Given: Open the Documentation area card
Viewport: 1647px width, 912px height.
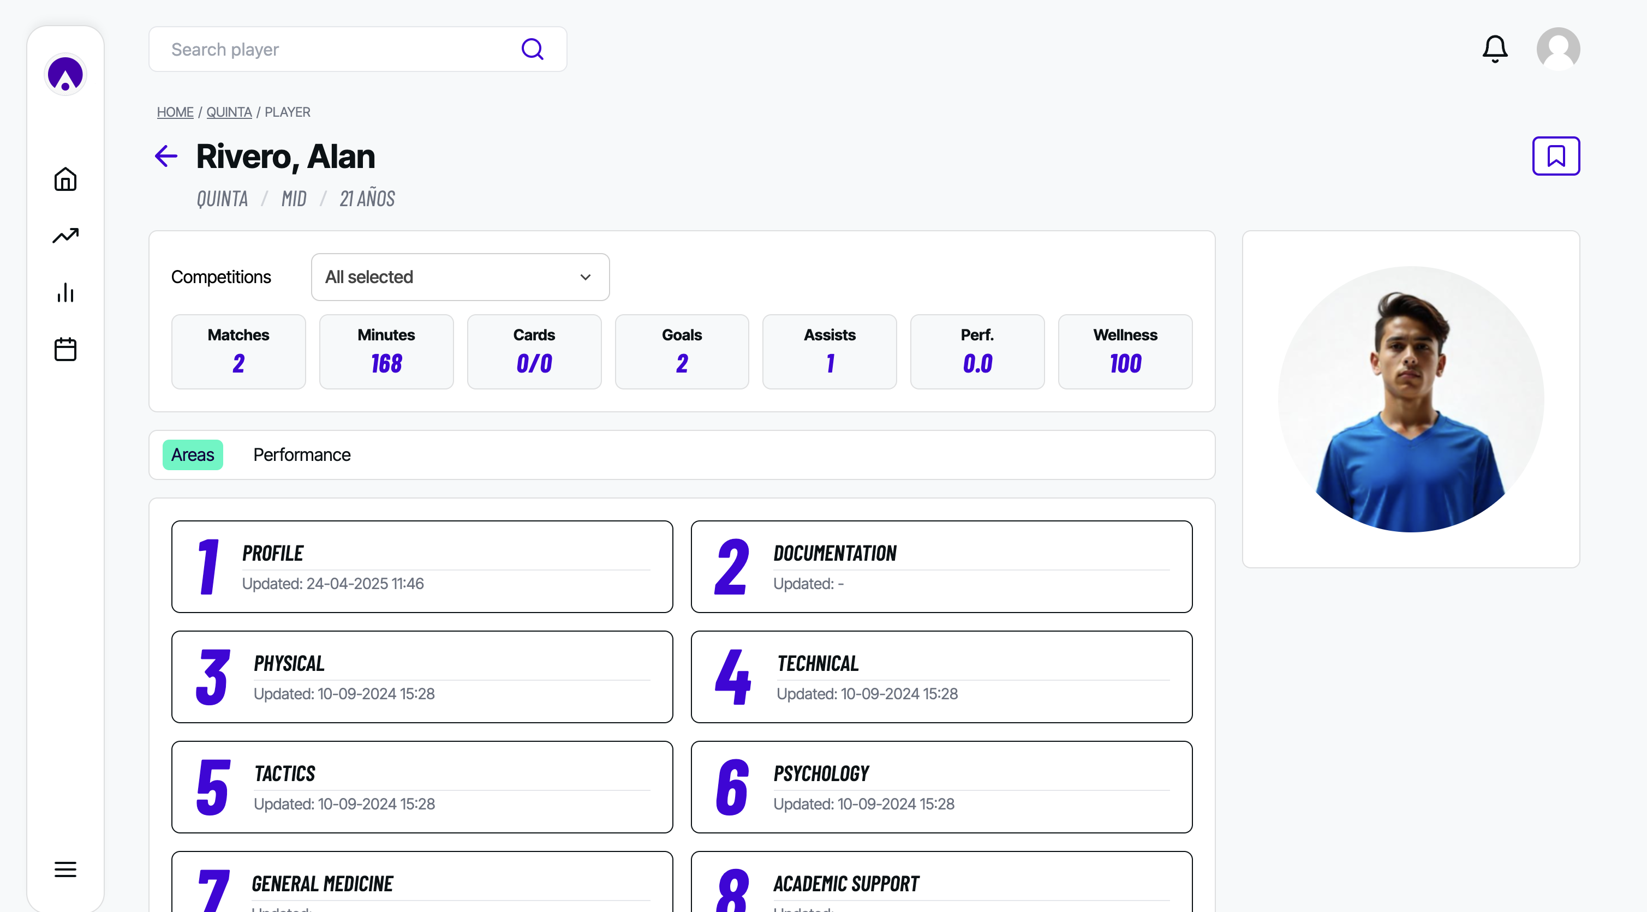Looking at the screenshot, I should pyautogui.click(x=941, y=566).
